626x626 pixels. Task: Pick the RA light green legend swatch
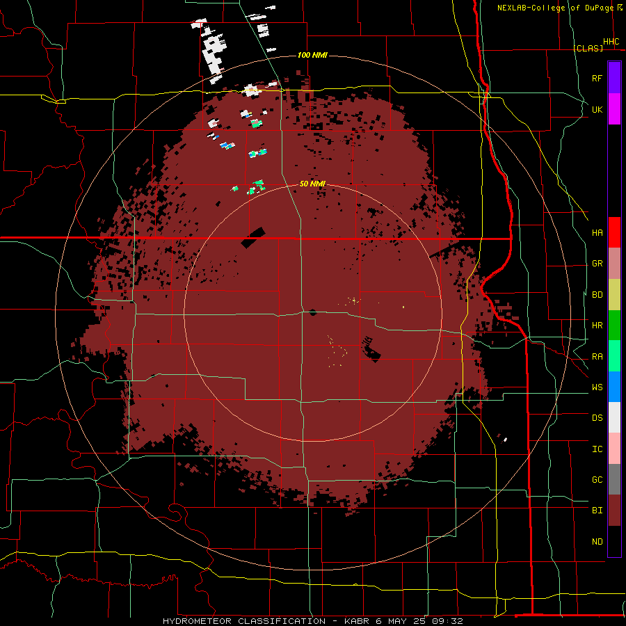(614, 356)
